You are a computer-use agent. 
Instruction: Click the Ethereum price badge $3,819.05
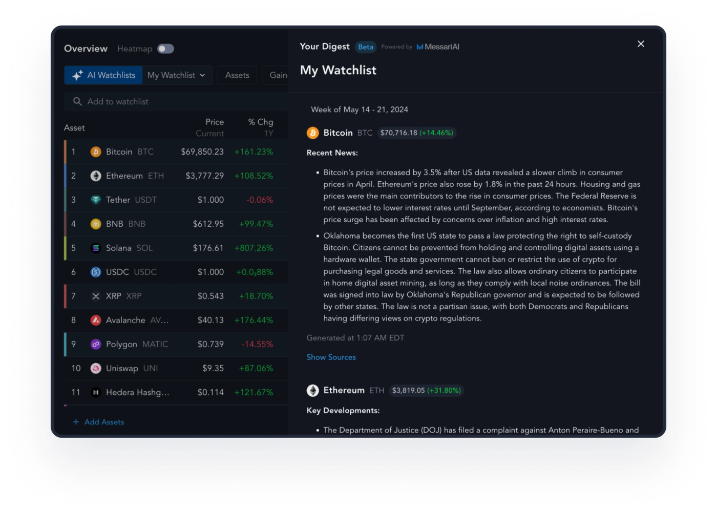tap(427, 391)
